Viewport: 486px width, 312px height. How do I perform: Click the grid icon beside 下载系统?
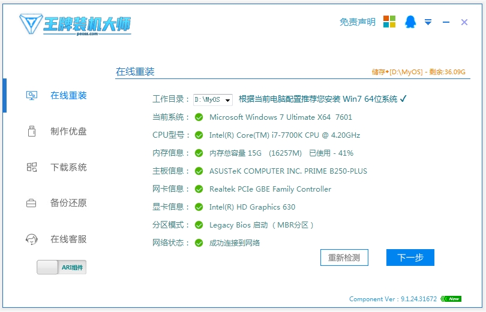point(32,167)
